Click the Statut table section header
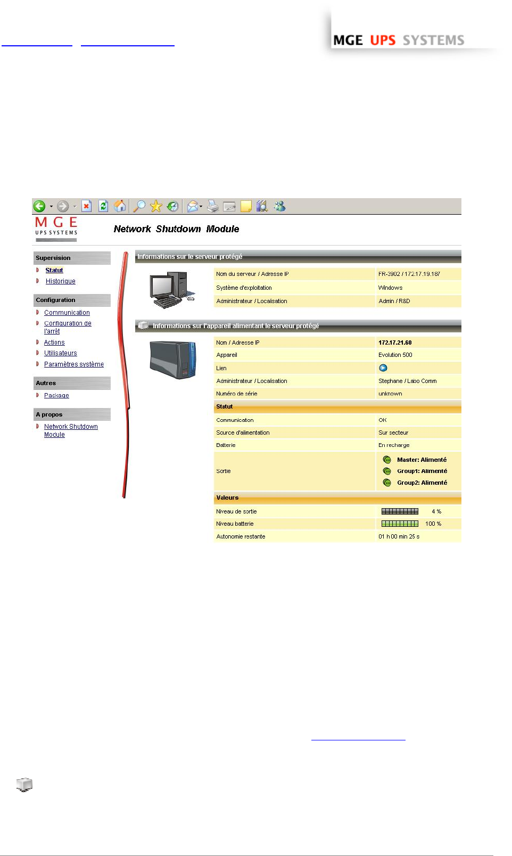This screenshot has height=856, width=512. 337,407
